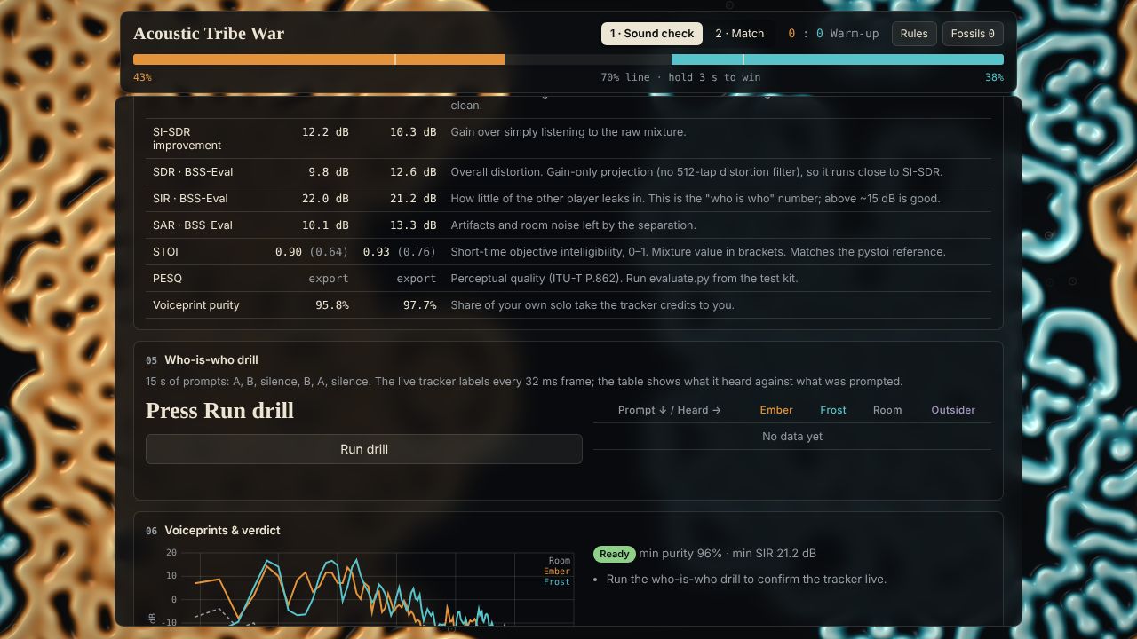Click the 97.7% purity value
This screenshot has width=1137, height=639.
(419, 305)
